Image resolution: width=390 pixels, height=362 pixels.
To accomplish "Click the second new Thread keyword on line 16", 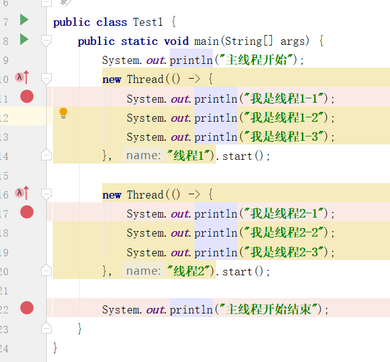I will point(112,195).
